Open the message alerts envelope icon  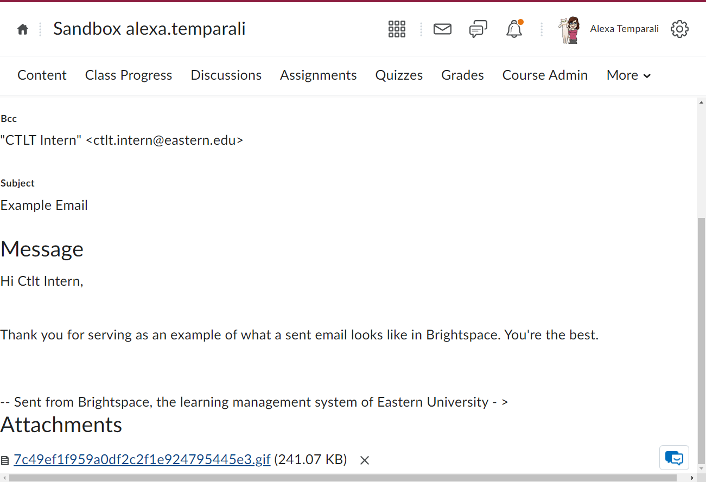tap(442, 29)
